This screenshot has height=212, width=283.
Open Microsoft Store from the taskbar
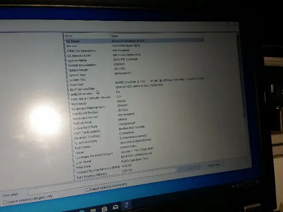point(104,209)
